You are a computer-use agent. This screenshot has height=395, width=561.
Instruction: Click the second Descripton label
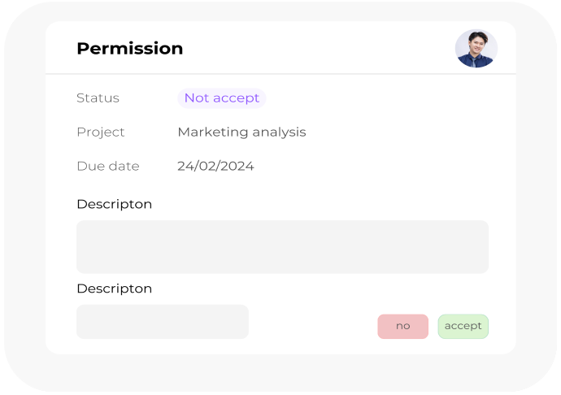pyautogui.click(x=114, y=289)
